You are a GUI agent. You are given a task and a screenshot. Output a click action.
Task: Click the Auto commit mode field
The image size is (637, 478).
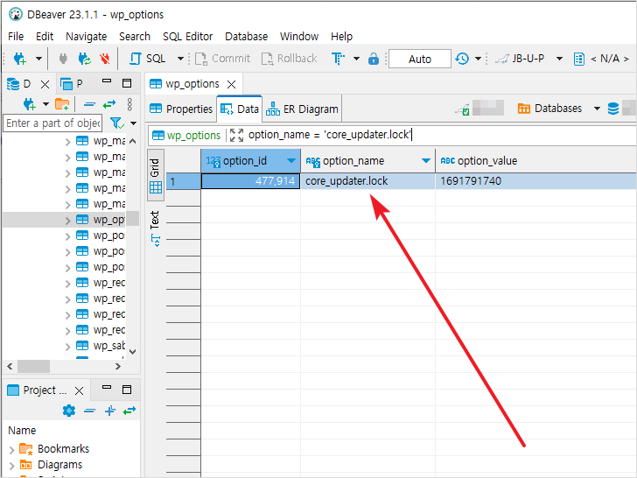click(x=420, y=59)
